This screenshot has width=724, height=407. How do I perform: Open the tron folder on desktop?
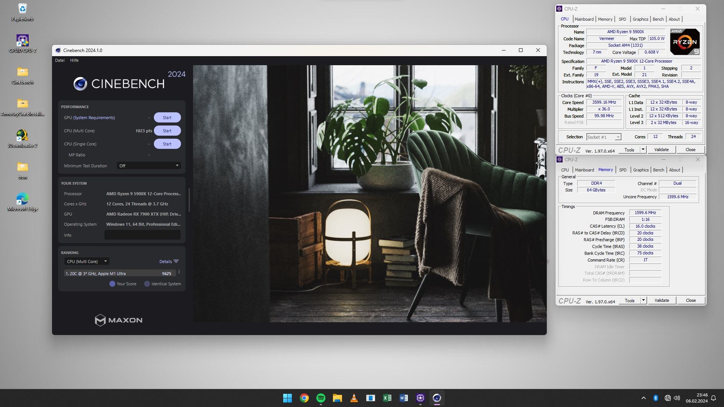(22, 170)
